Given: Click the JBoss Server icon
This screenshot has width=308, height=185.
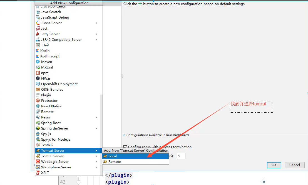Looking at the screenshot, I should [x=38, y=23].
